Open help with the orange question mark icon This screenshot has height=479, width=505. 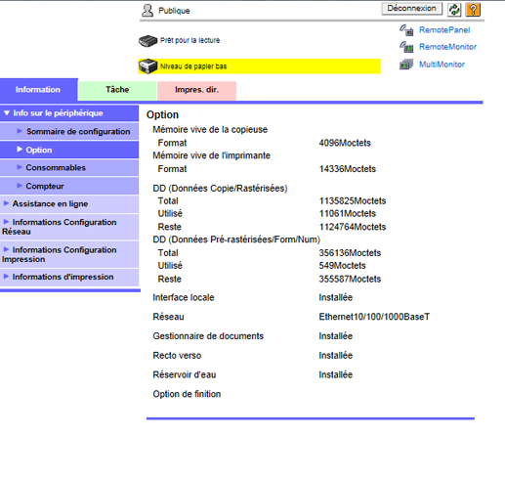click(x=473, y=10)
